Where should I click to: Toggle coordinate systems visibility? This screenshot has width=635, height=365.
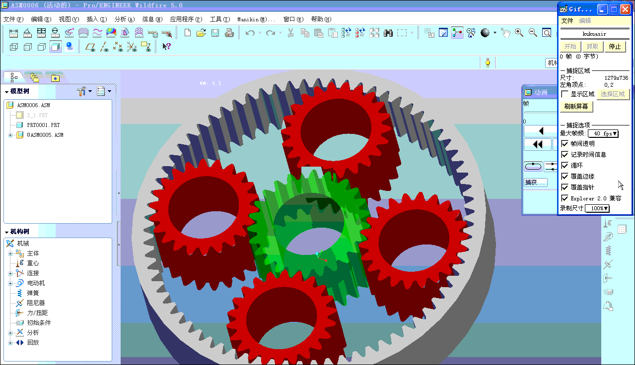pyautogui.click(x=132, y=47)
